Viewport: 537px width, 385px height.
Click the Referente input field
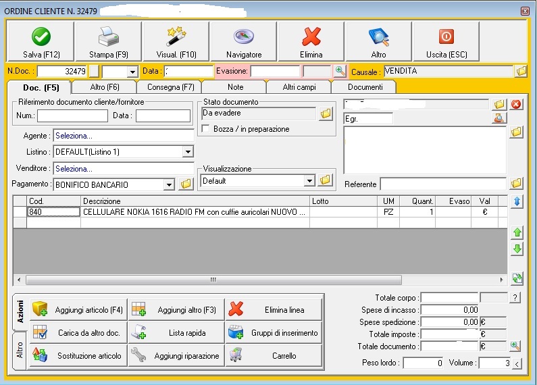click(x=443, y=184)
